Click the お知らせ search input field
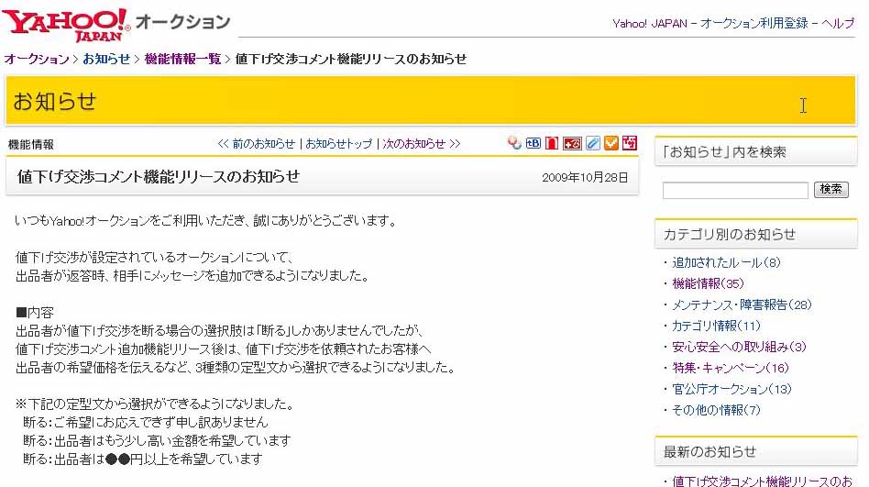 pyautogui.click(x=735, y=190)
